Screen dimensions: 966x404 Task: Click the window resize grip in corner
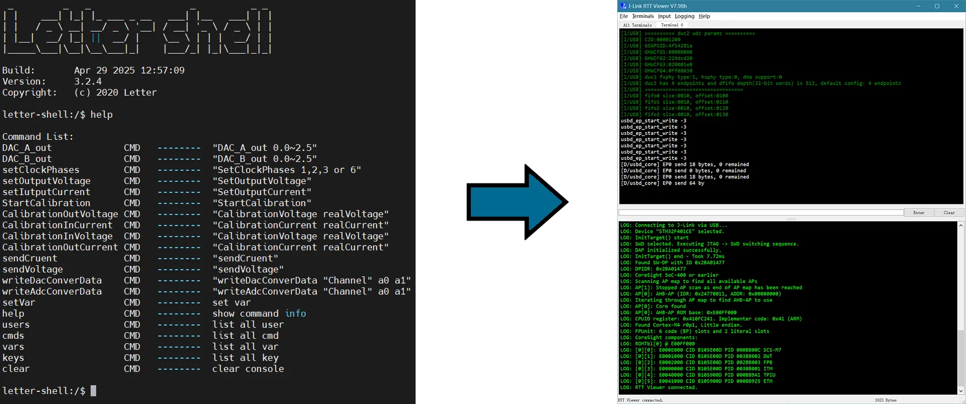point(963,401)
